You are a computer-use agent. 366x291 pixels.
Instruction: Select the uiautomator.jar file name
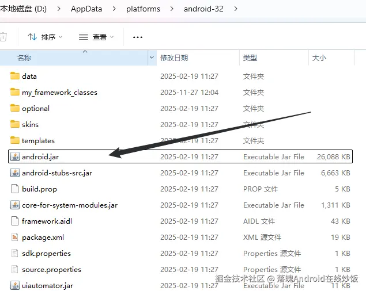(x=47, y=286)
